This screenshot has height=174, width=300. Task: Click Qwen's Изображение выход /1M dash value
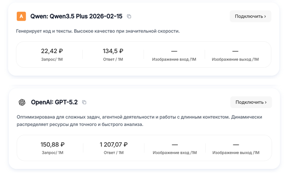pyautogui.click(x=235, y=51)
